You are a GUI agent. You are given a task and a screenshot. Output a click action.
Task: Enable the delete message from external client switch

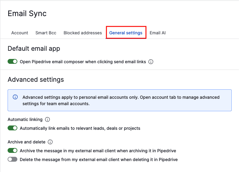pos(12,159)
